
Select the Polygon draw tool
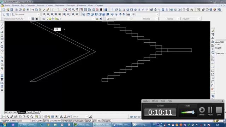pyautogui.click(x=2, y=36)
